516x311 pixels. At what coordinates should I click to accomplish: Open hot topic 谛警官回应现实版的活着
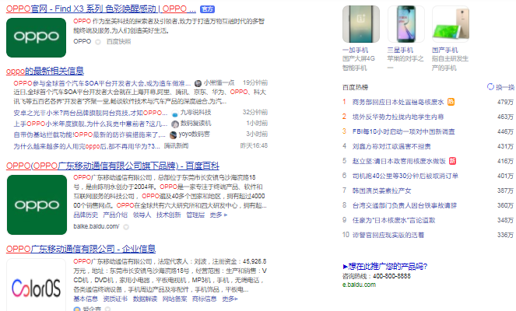tap(388, 236)
